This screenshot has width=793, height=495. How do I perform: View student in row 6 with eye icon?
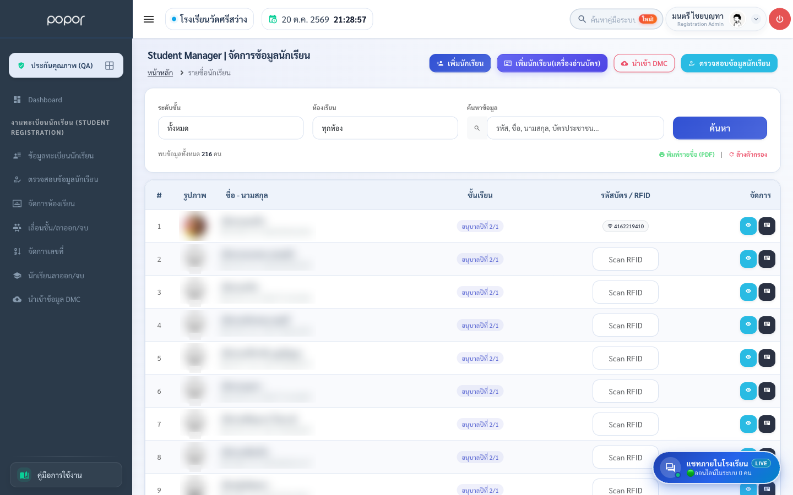click(748, 391)
